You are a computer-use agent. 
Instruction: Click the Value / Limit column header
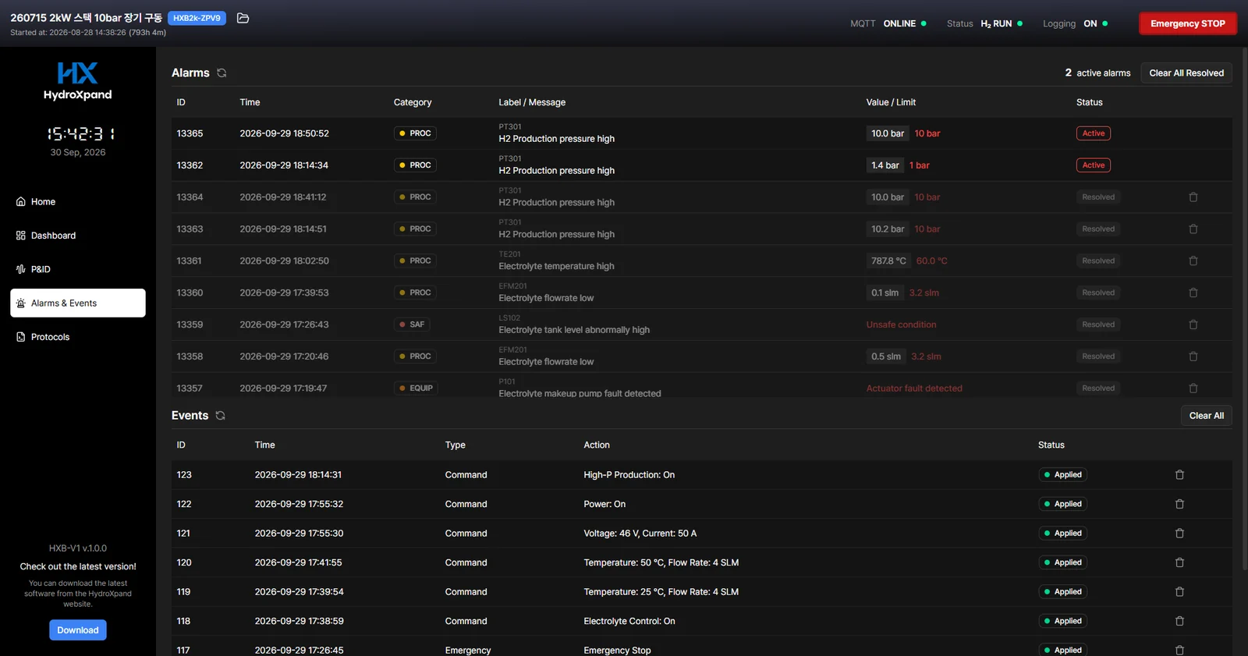tap(891, 102)
